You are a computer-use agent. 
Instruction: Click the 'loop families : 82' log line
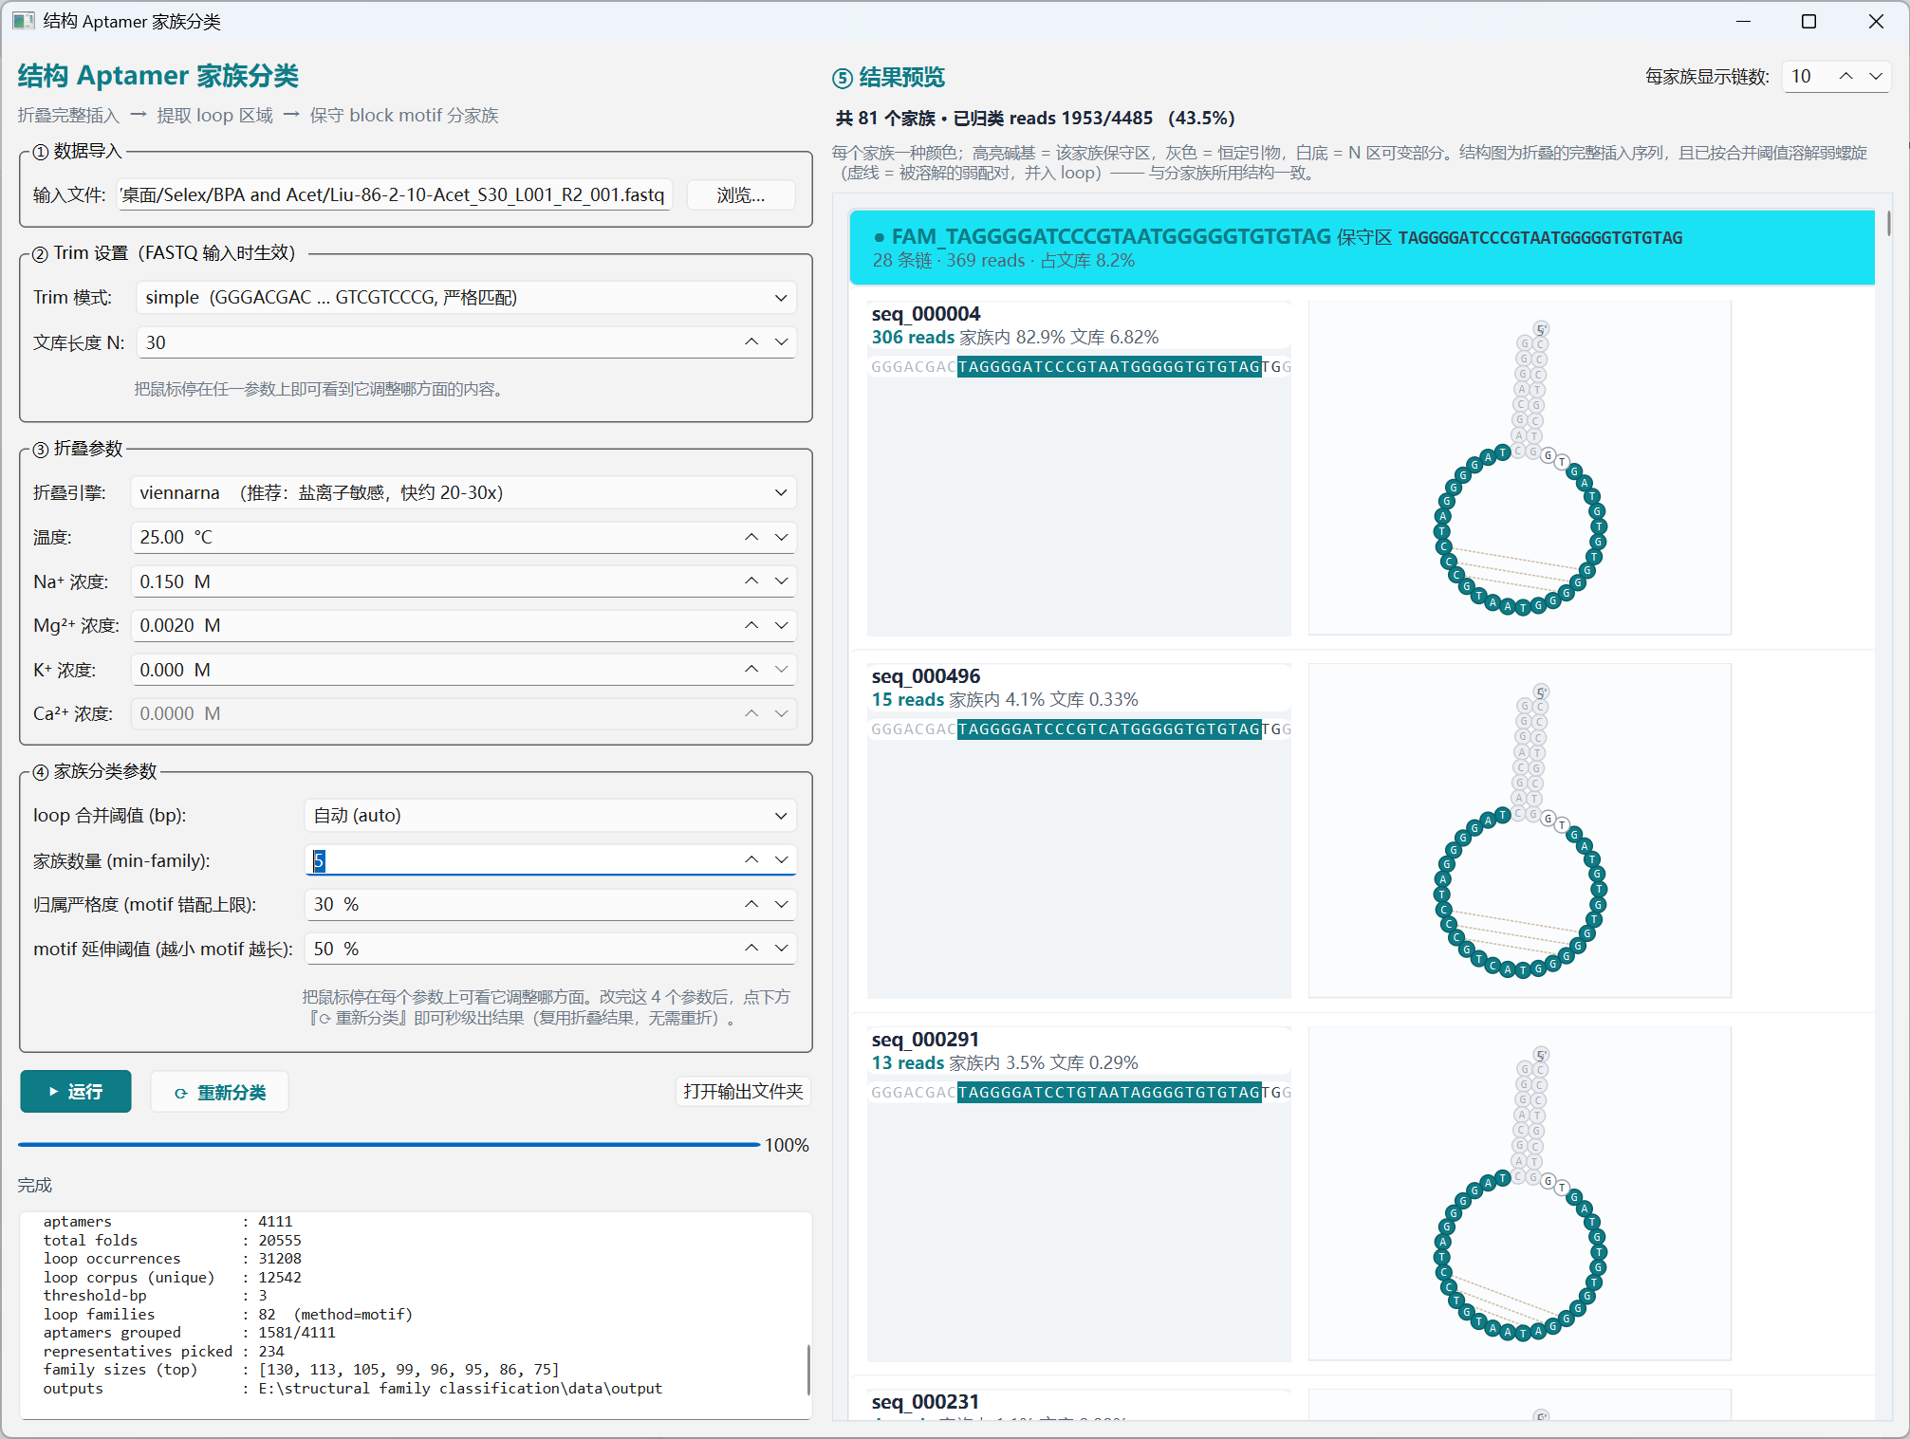pyautogui.click(x=228, y=1315)
